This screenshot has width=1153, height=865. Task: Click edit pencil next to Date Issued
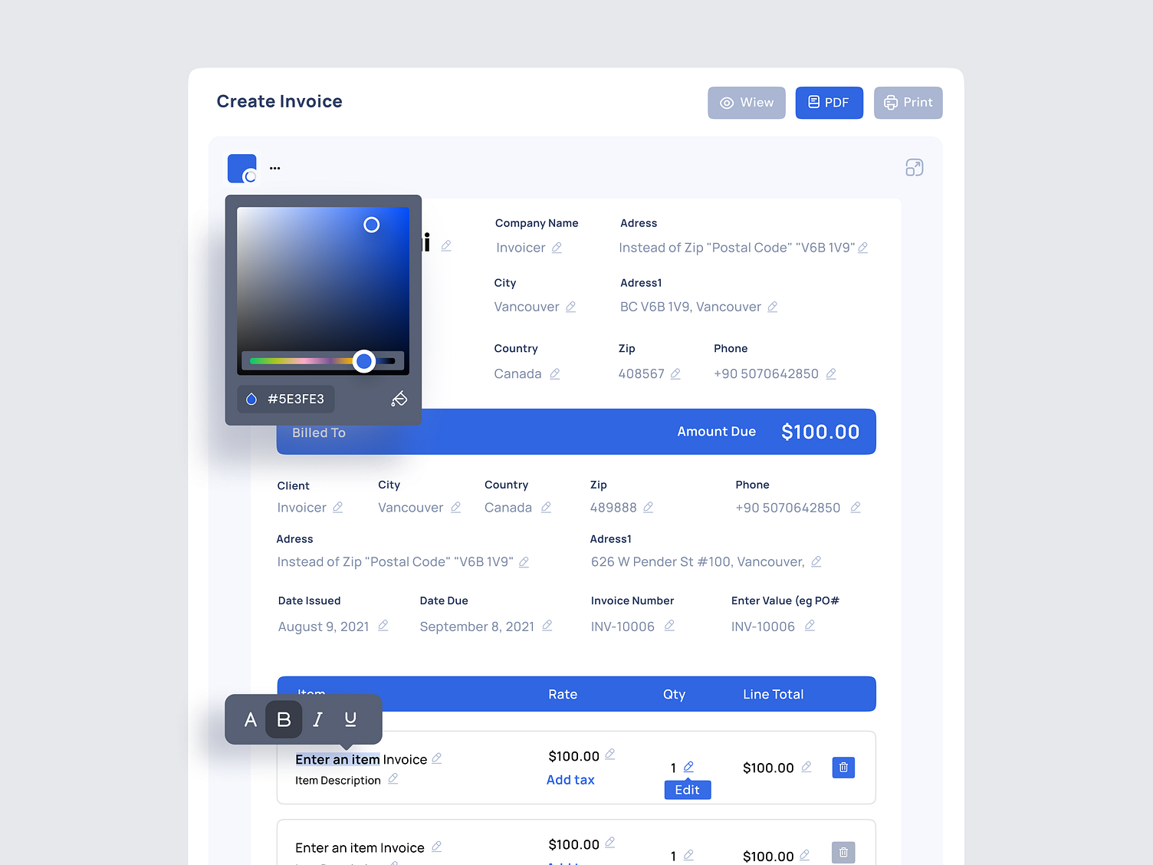pyautogui.click(x=383, y=626)
